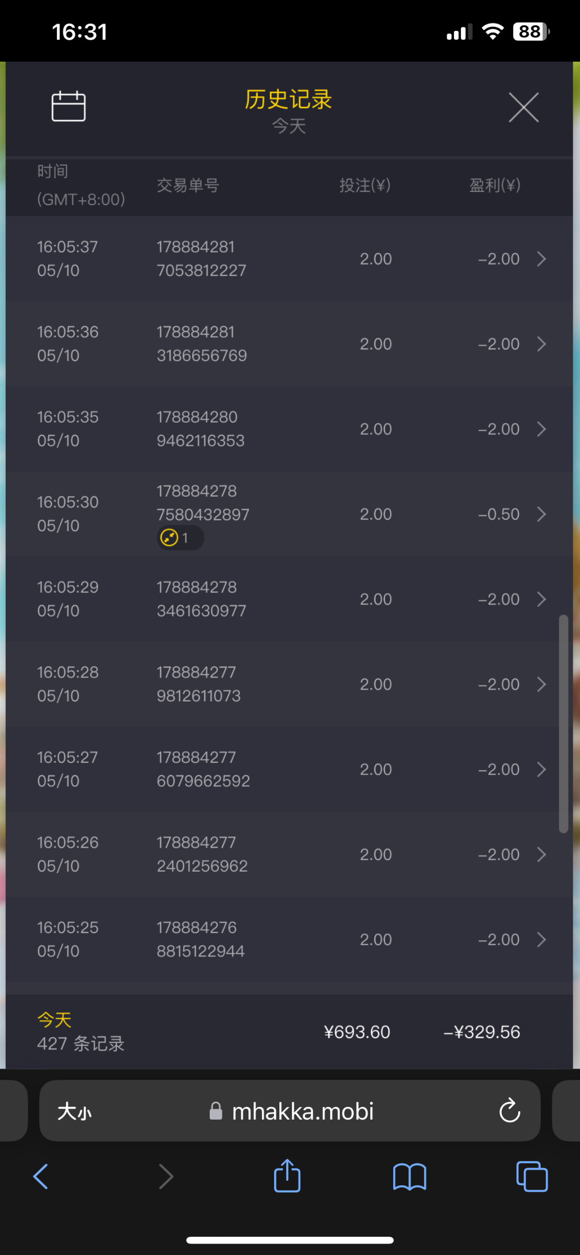Viewport: 580px width, 1255px height.
Task: Tap Safari reload page icon
Action: click(x=509, y=1111)
